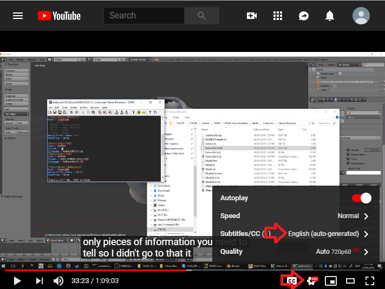Viewport: 385px width, 289px height.
Task: Toggle closed captions with the CC button
Action: point(291,281)
